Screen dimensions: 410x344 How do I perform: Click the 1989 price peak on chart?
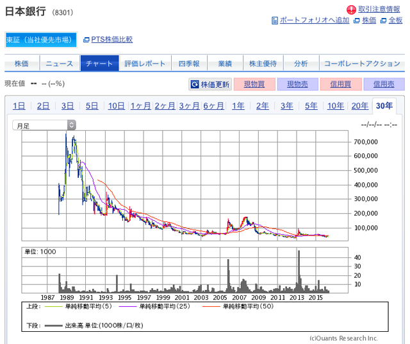point(66,135)
